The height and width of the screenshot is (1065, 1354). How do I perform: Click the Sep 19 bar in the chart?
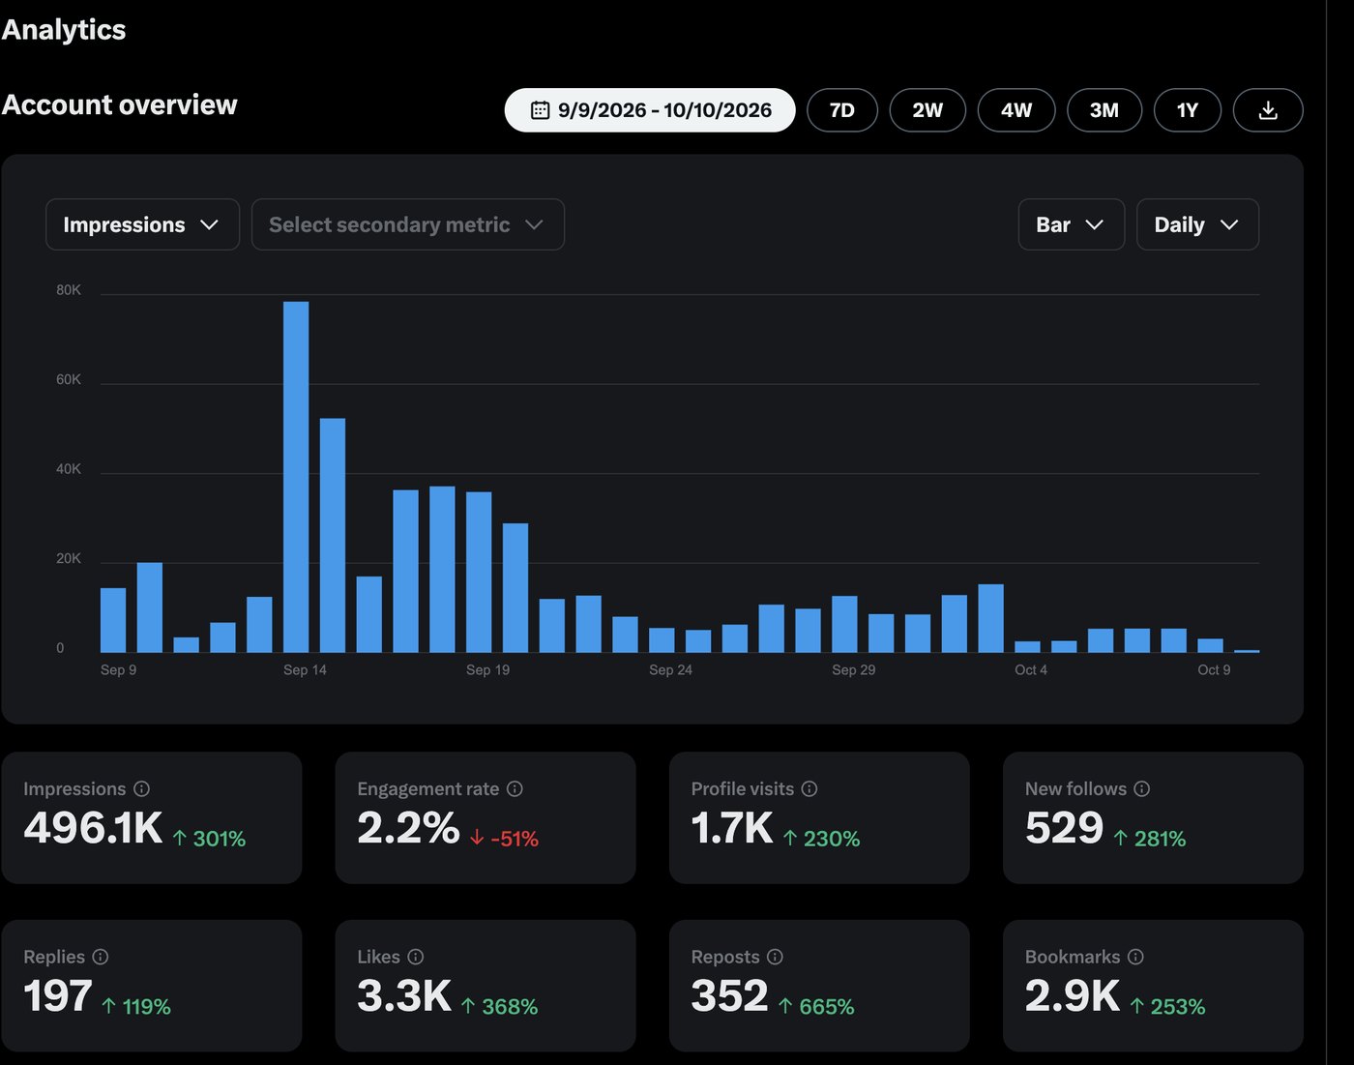point(479,572)
